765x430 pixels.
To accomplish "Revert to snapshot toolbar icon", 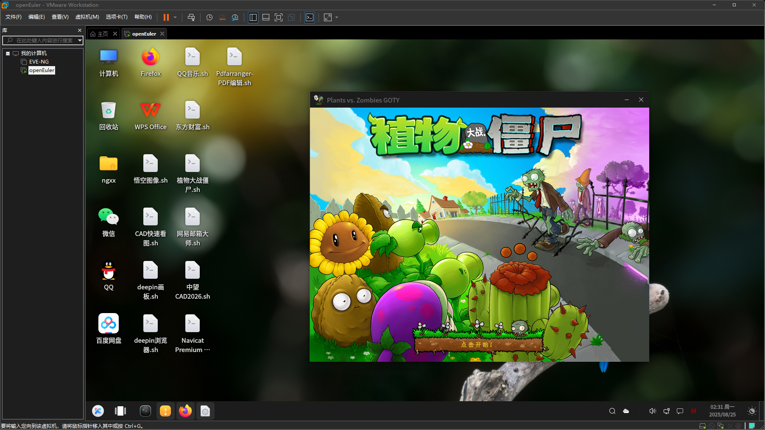I will tap(222, 17).
